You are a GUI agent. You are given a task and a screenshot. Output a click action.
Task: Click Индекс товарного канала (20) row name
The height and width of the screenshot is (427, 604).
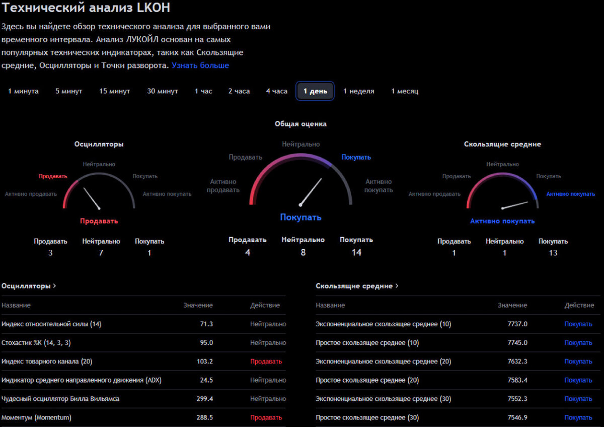47,361
